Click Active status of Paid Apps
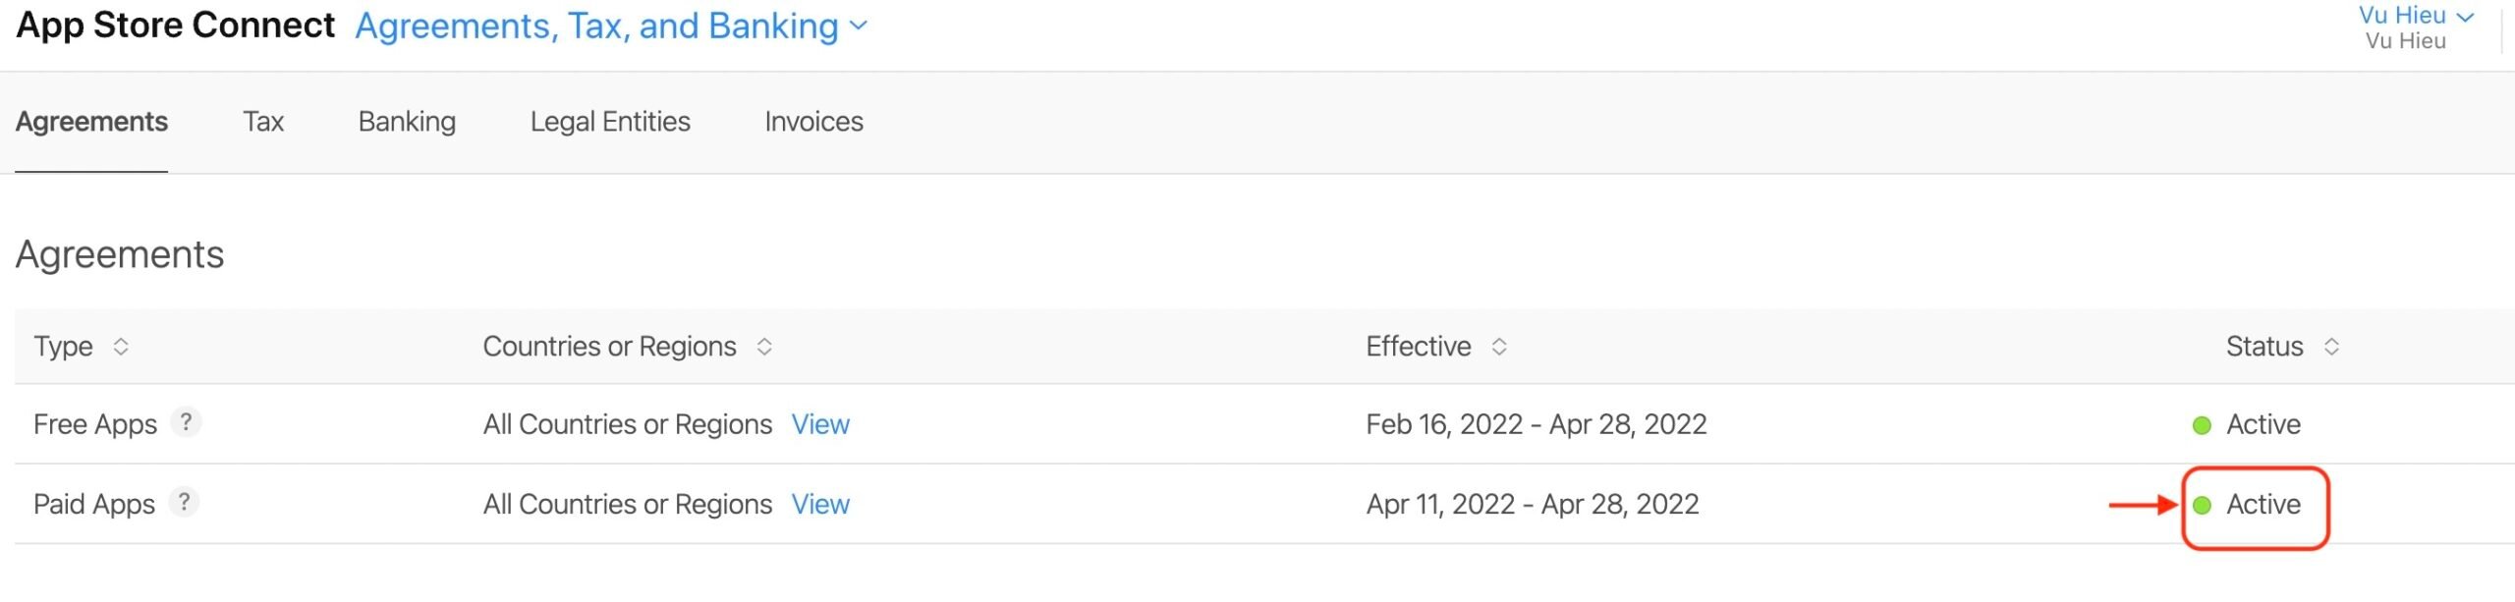Screen dimensions: 2515x602 click(x=2263, y=504)
